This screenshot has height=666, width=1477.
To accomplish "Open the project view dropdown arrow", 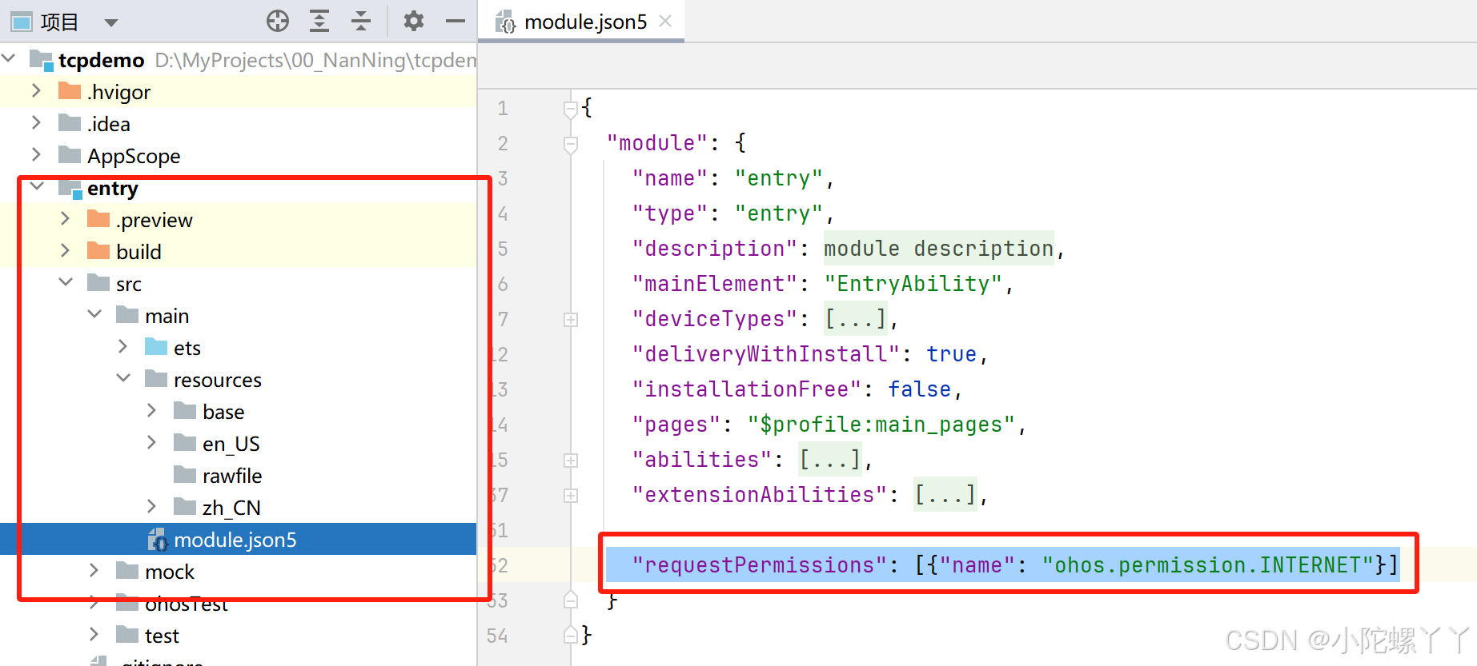I will click(111, 22).
